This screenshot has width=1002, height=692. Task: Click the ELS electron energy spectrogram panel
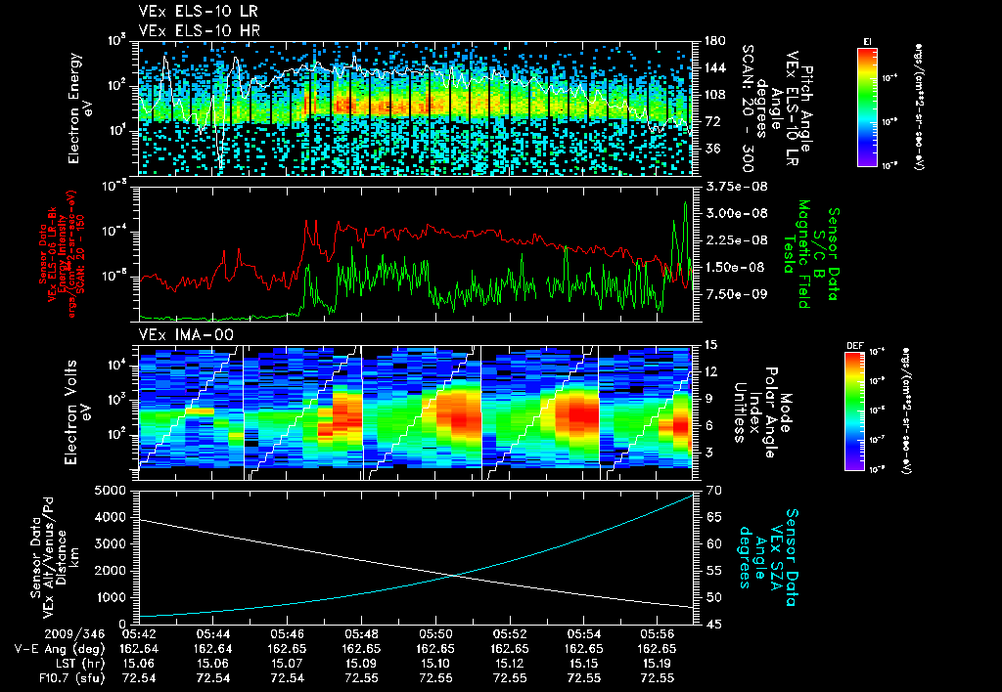tap(416, 108)
